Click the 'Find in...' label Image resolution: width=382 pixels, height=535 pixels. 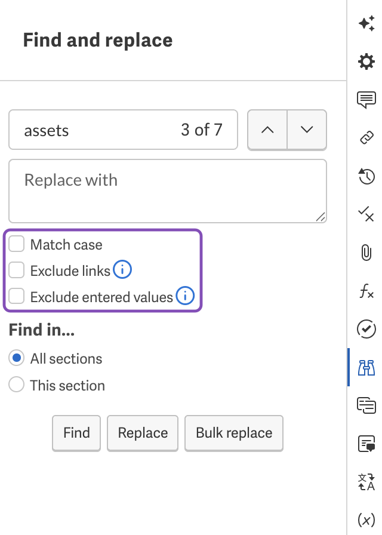(42, 330)
